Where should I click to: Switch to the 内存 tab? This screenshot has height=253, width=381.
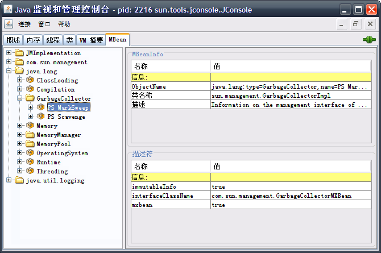click(x=33, y=40)
